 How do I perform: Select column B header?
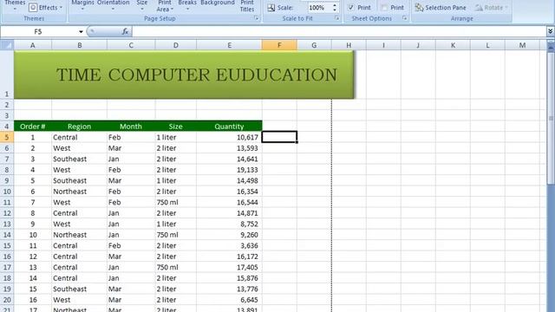coord(79,45)
